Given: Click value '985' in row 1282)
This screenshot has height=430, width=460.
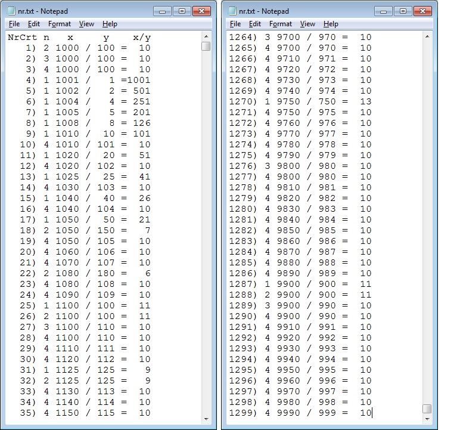Looking at the screenshot, I should click(x=327, y=231).
